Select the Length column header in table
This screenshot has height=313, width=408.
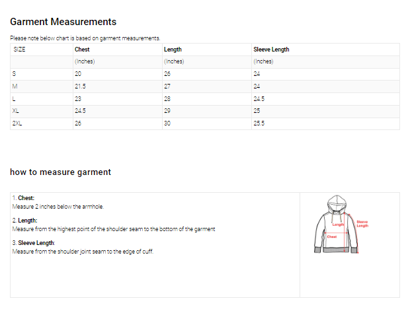pos(173,50)
